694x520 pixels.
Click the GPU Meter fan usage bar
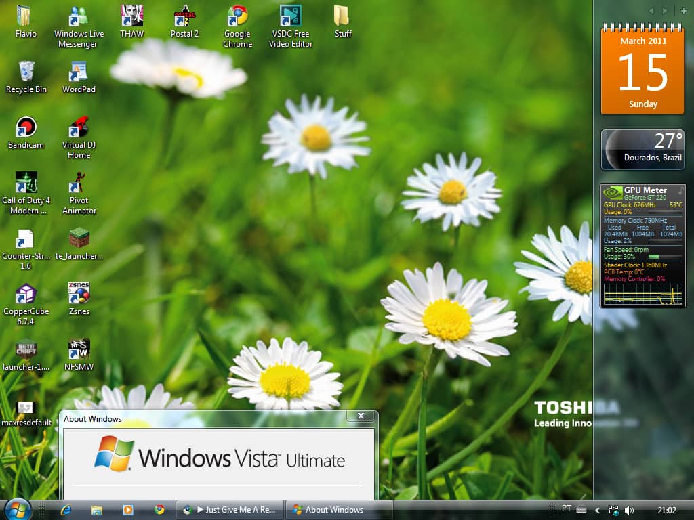coord(666,257)
